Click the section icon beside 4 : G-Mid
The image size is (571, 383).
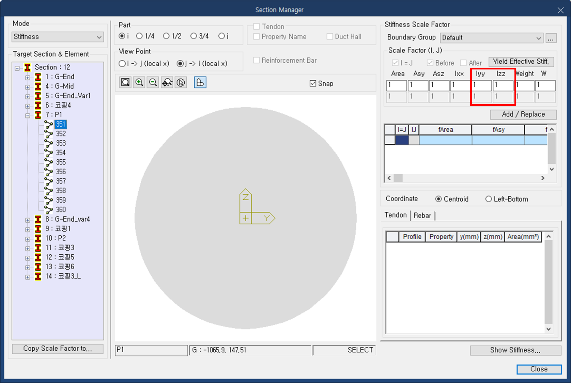[x=38, y=86]
